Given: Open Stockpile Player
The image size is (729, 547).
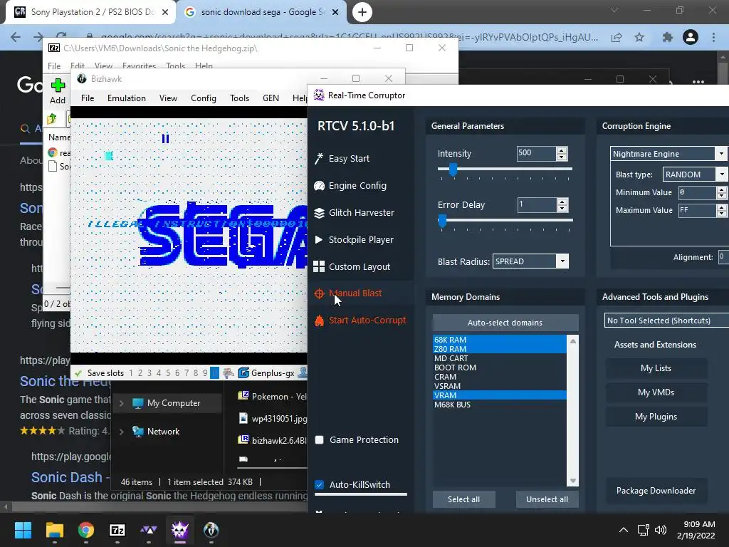Looking at the screenshot, I should click(x=354, y=239).
